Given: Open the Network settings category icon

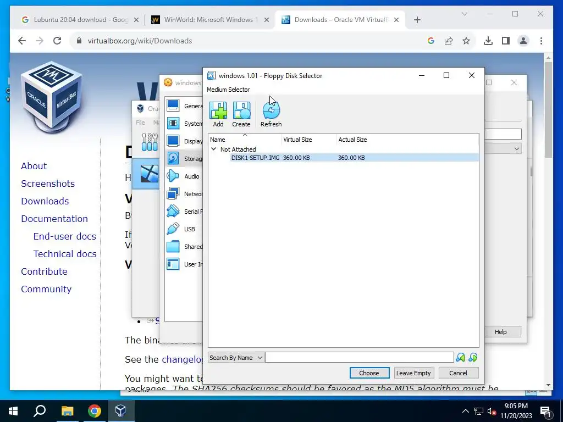Looking at the screenshot, I should 173,193.
